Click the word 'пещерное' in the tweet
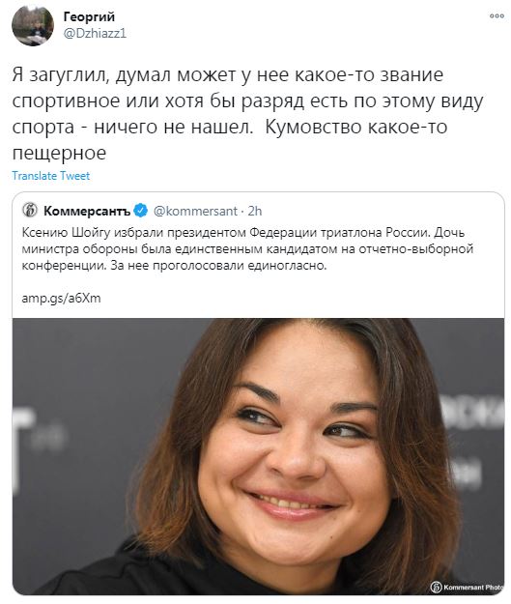Image resolution: width=511 pixels, height=604 pixels. tap(59, 154)
